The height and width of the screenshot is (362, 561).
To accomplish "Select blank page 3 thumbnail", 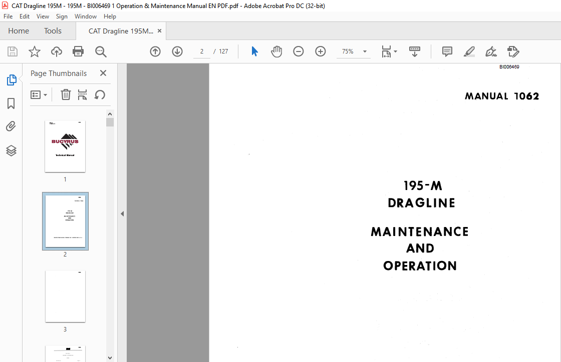I will (x=65, y=296).
